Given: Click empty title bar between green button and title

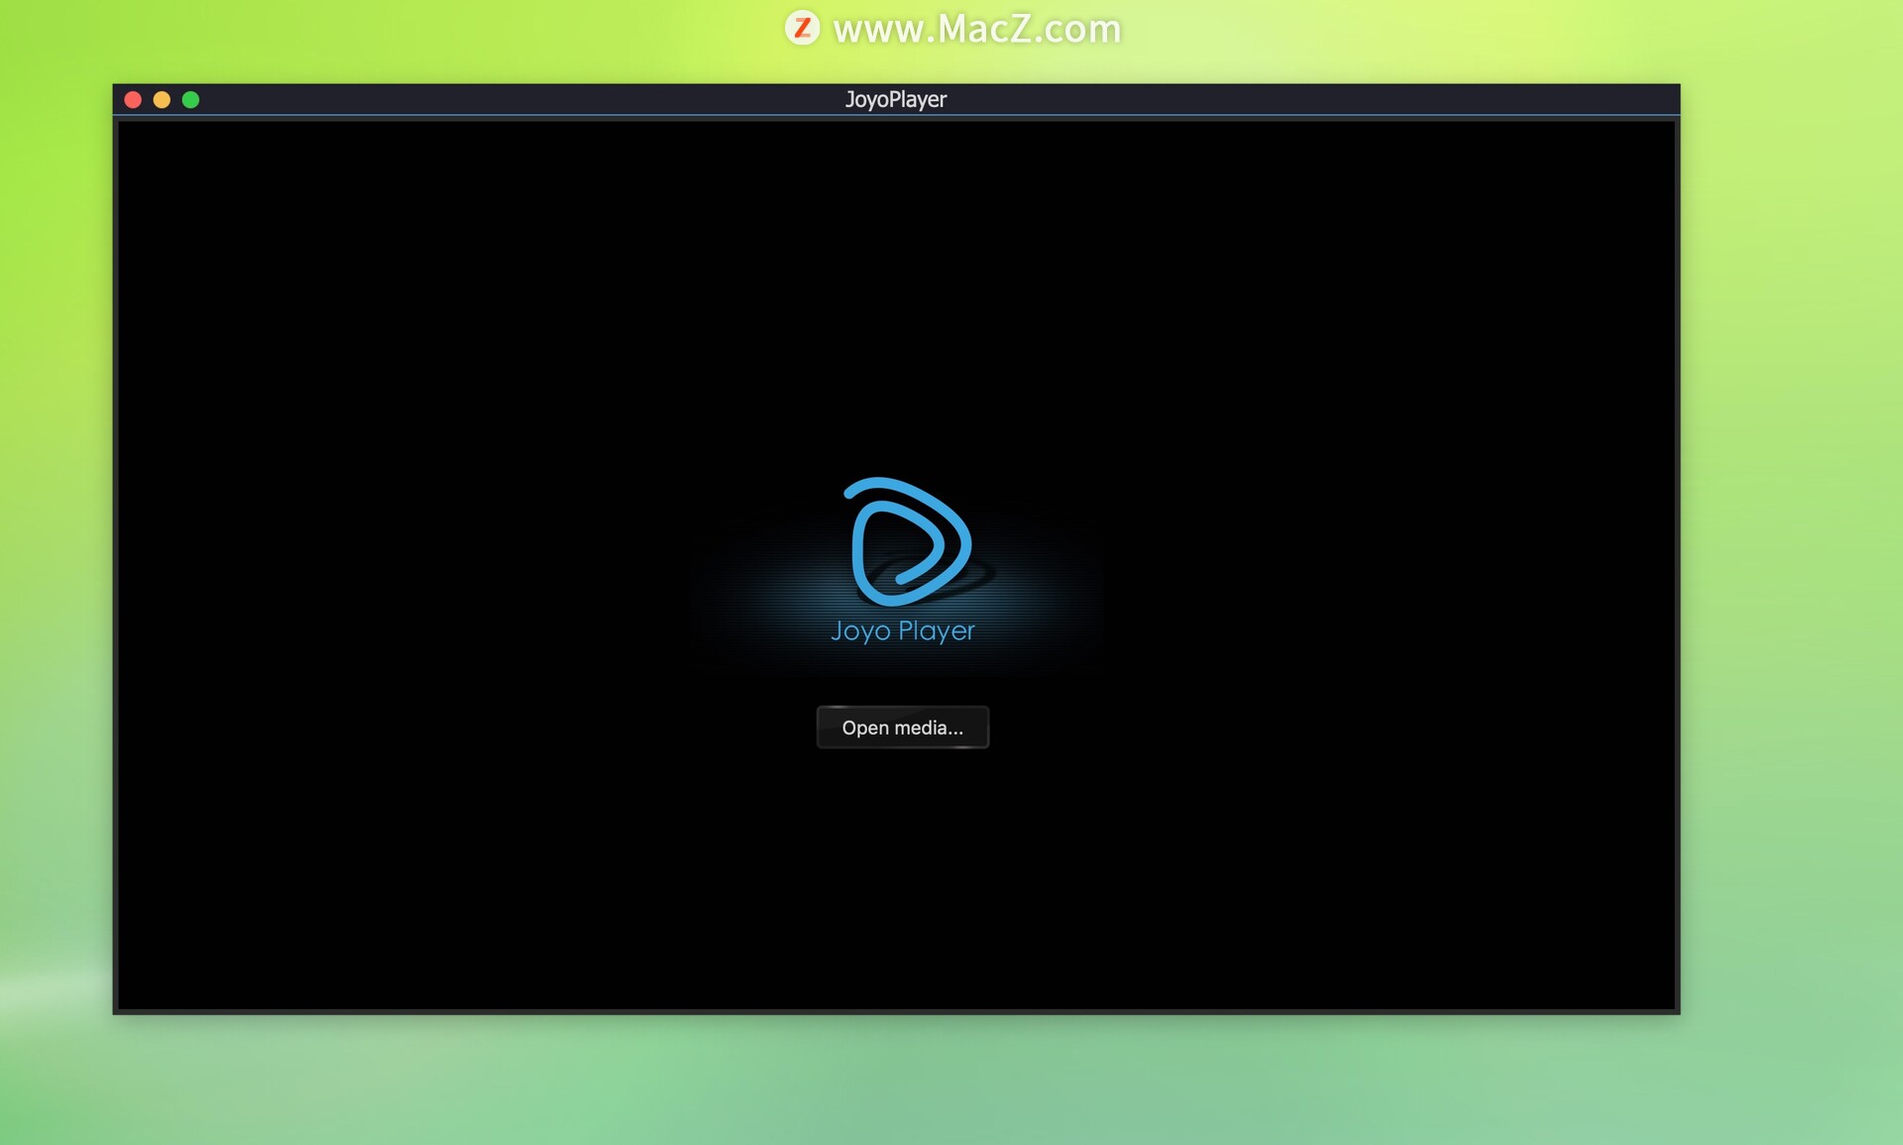Looking at the screenshot, I should point(515,99).
